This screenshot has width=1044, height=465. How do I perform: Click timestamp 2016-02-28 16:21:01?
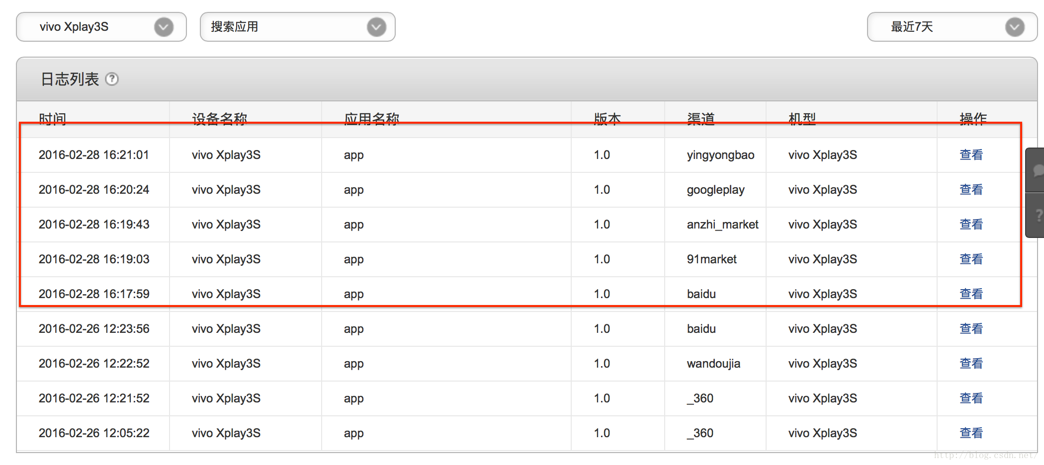[94, 155]
